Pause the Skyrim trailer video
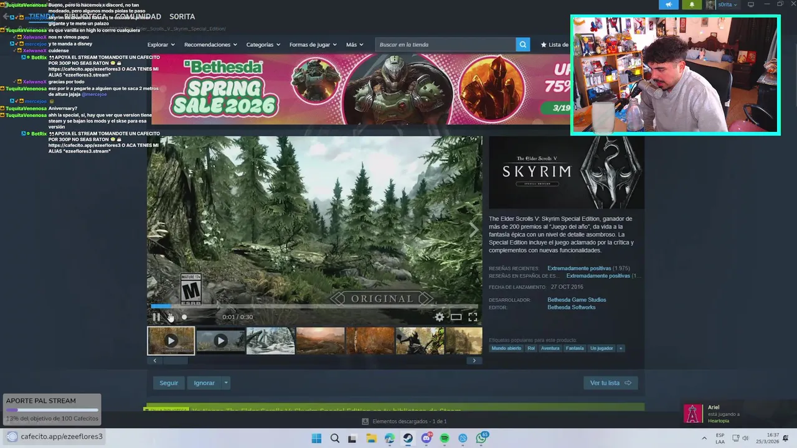 pos(156,317)
